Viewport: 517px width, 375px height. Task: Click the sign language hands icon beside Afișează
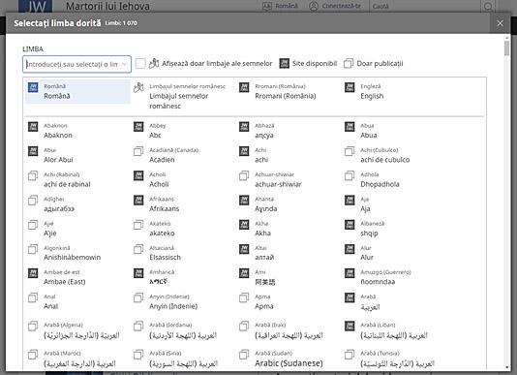click(x=154, y=63)
